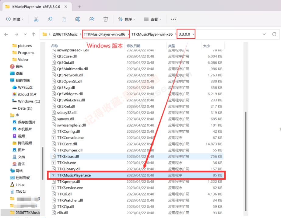281x218 pixels.
Task: Go back with the left arrow
Action: pyautogui.click(x=6, y=34)
